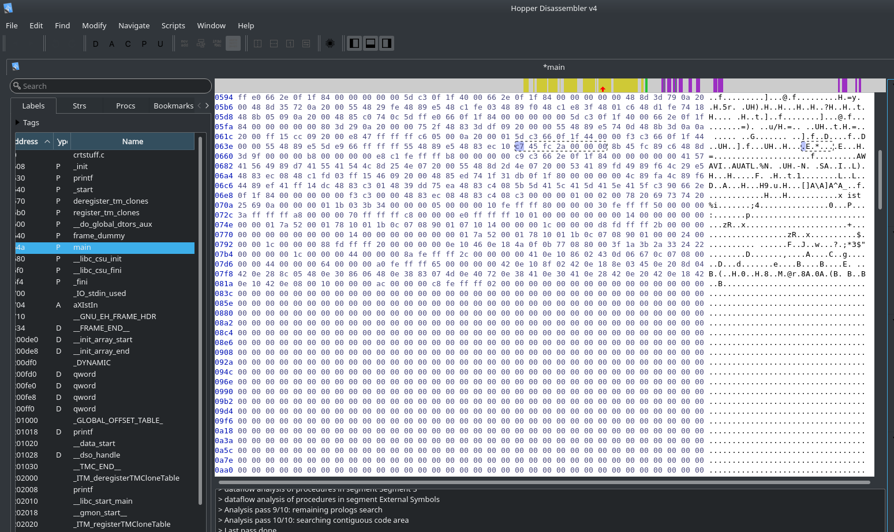Open the Find menu
Screen dimensions: 894x532
[62, 25]
